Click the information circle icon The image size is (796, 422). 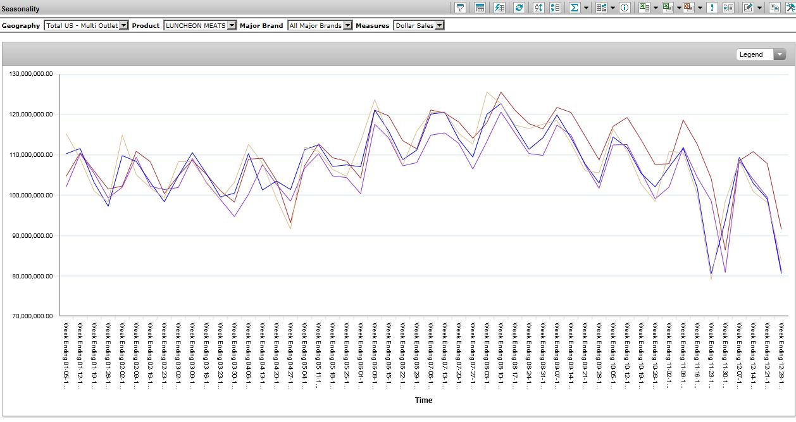625,8
